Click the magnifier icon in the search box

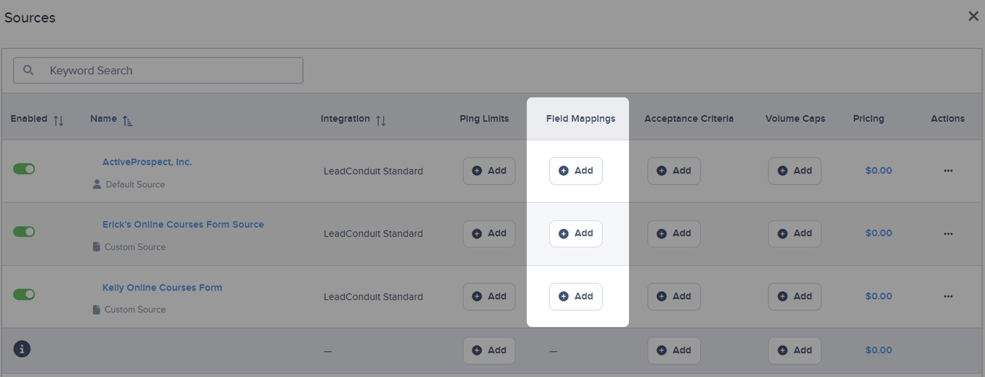(28, 70)
